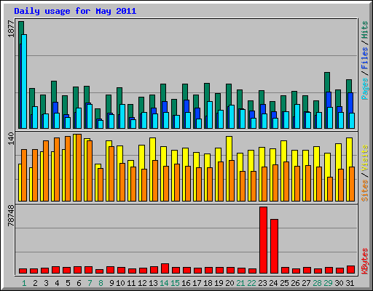373x291 pixels.
Task: Click the '1877' hits axis label
Action: pyautogui.click(x=12, y=29)
